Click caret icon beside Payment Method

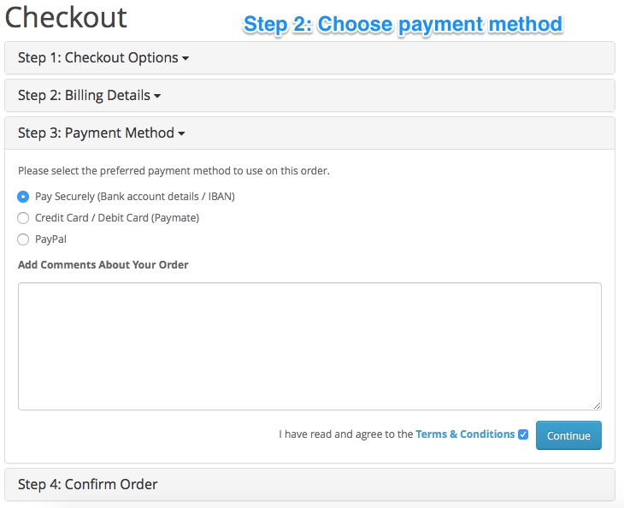point(181,133)
